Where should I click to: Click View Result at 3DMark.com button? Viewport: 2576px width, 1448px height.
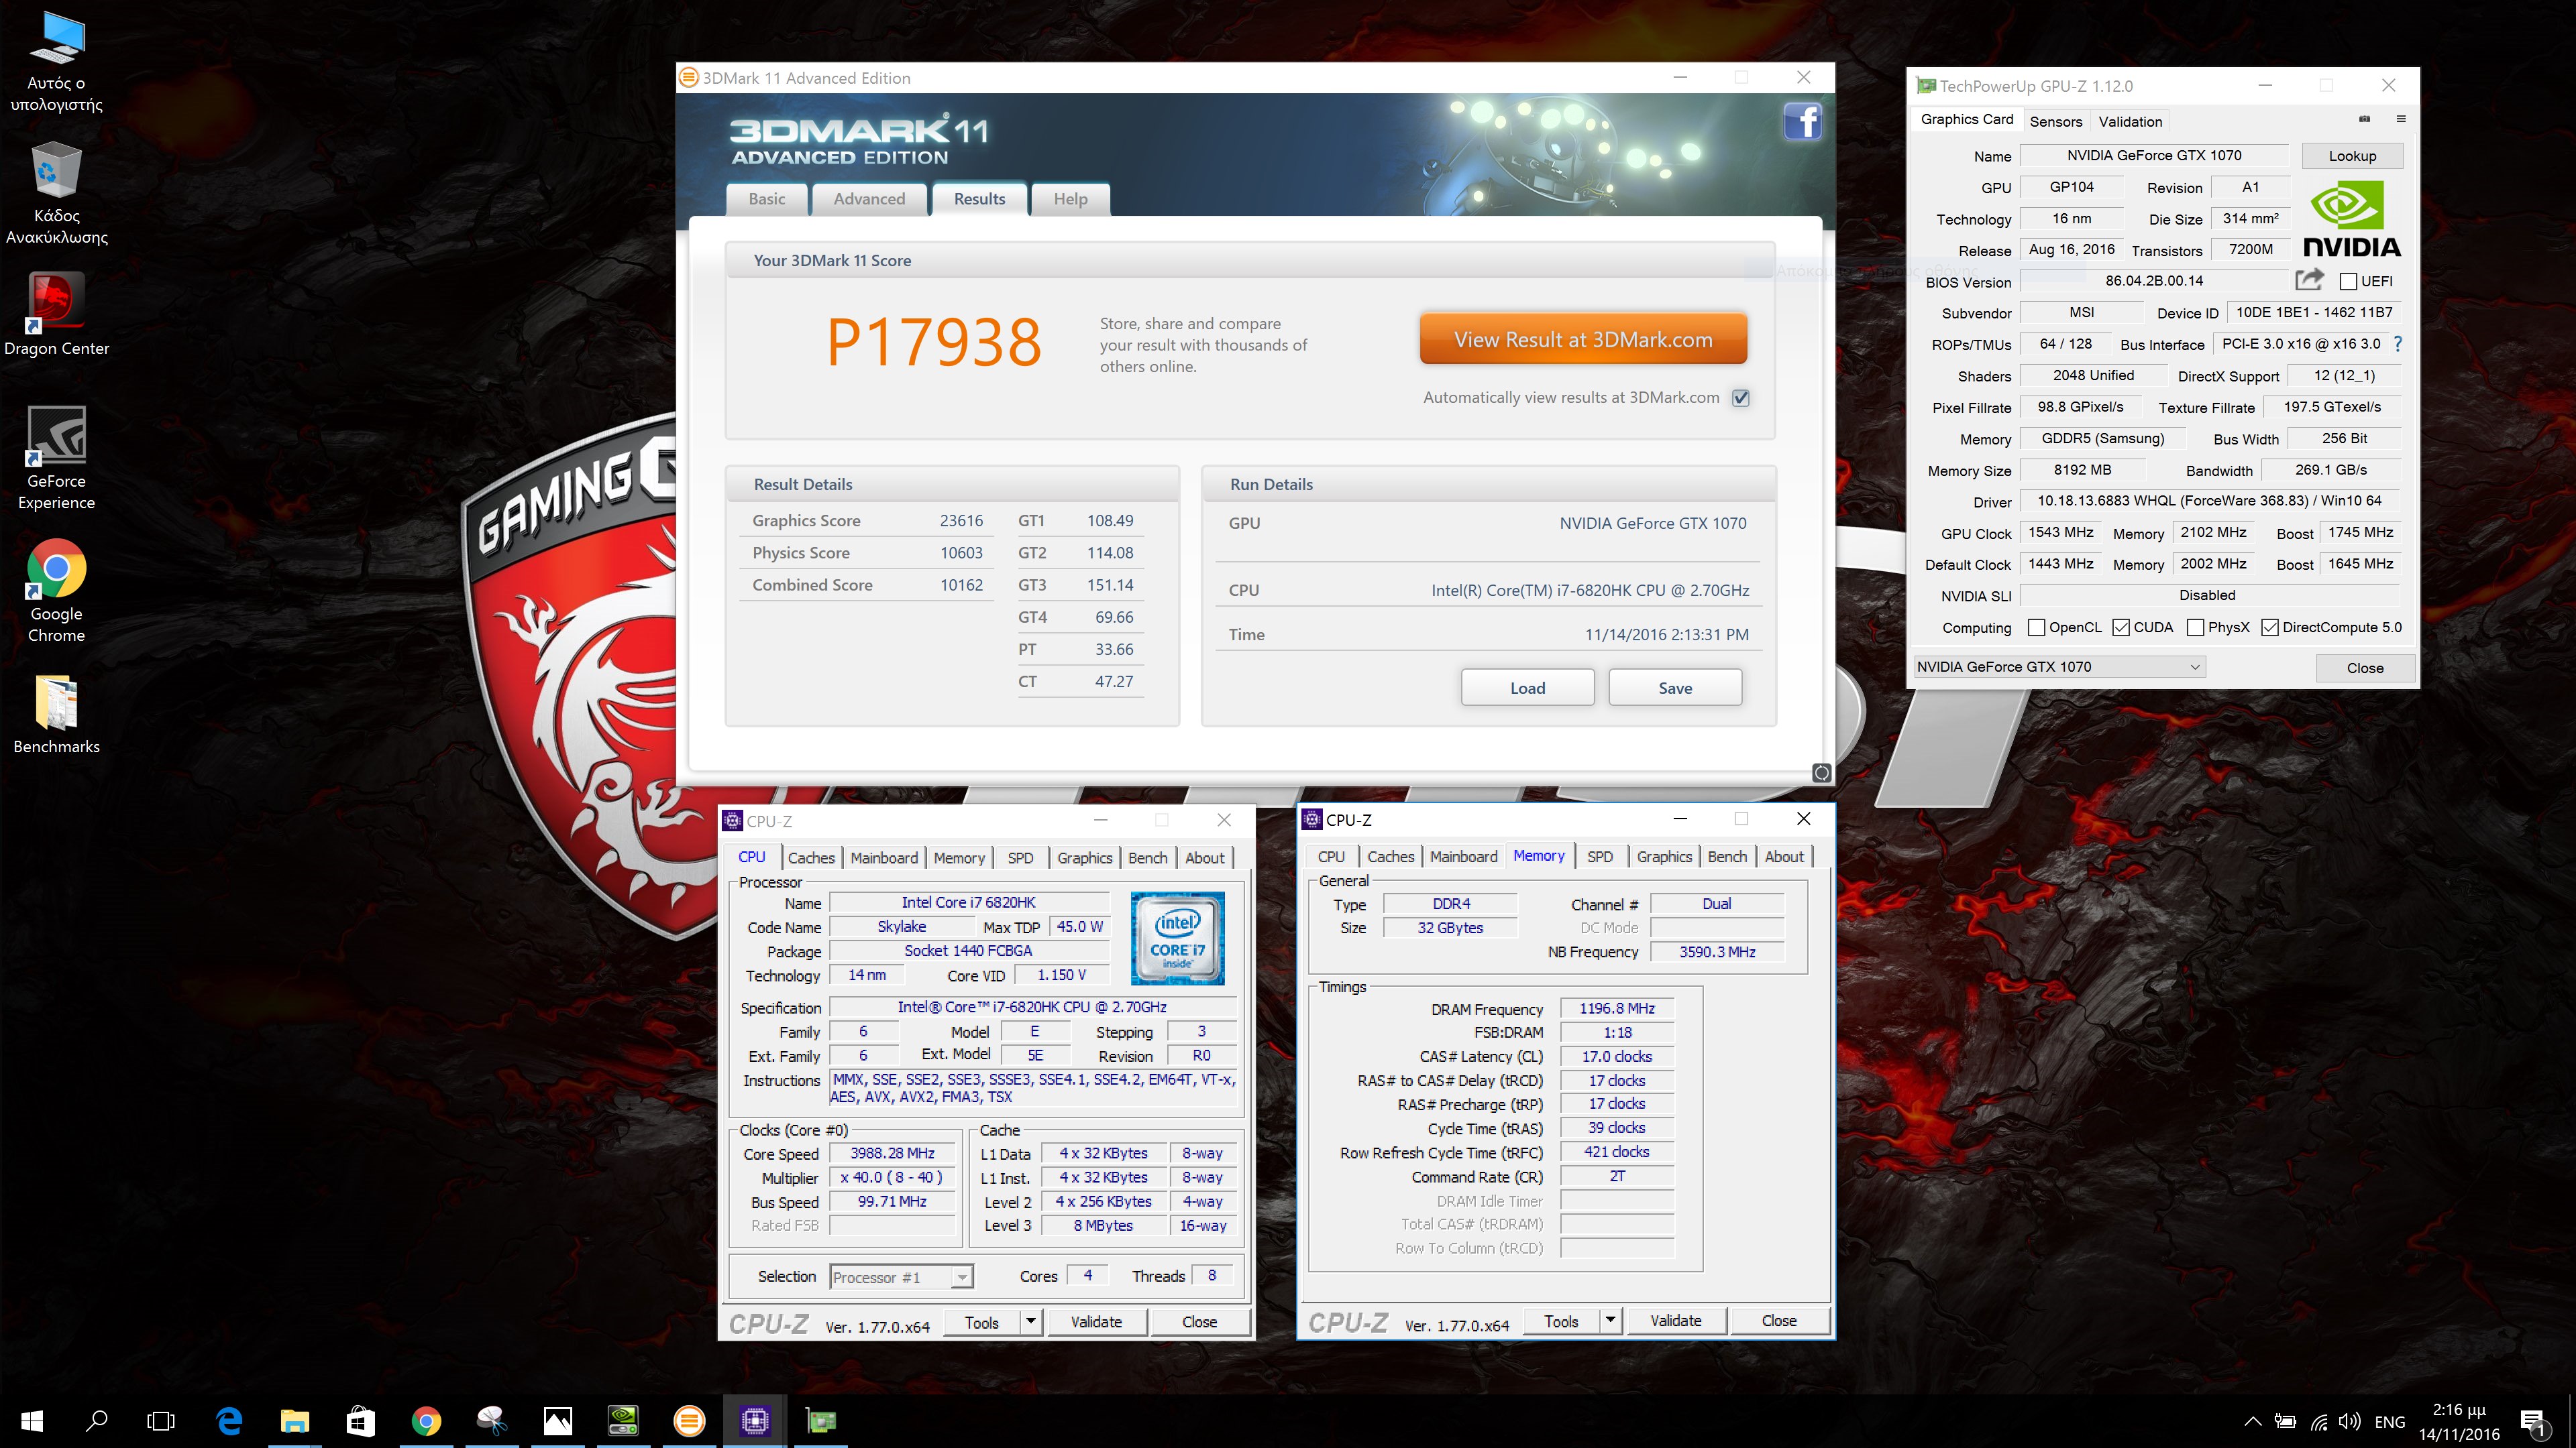[x=1583, y=340]
